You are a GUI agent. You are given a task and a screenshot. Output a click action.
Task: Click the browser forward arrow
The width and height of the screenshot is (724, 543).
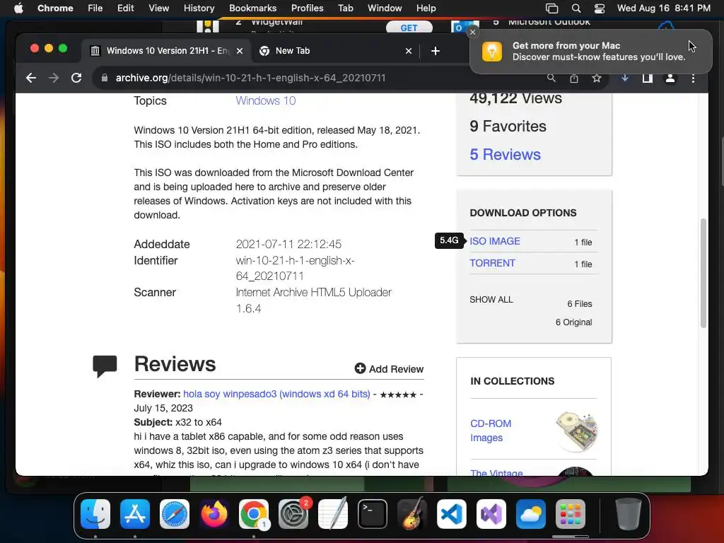[54, 78]
